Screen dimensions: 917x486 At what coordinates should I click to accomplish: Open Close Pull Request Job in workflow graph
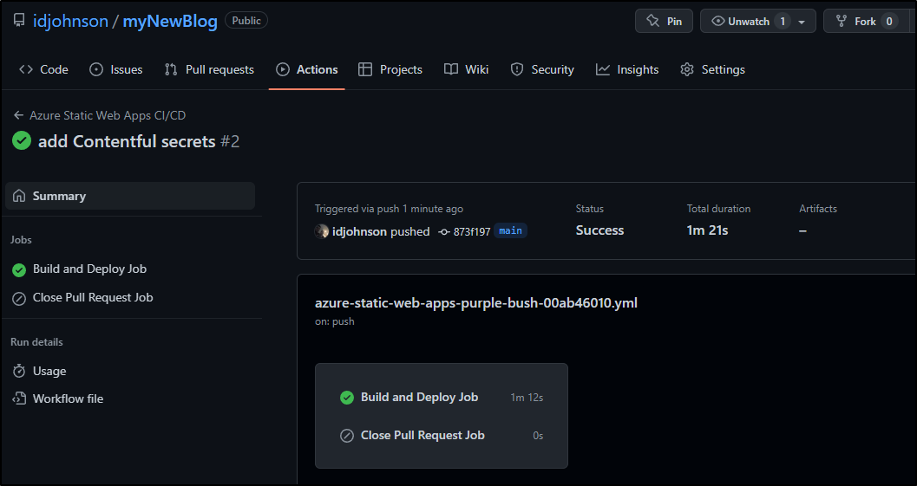[x=422, y=435]
